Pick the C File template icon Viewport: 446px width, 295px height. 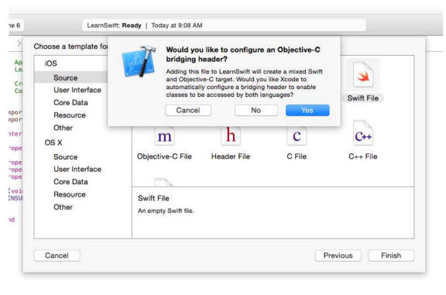click(x=297, y=135)
